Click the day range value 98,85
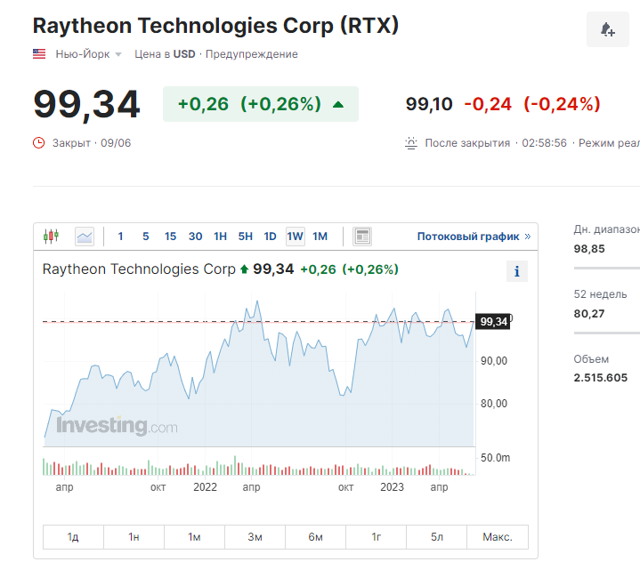 coord(589,249)
